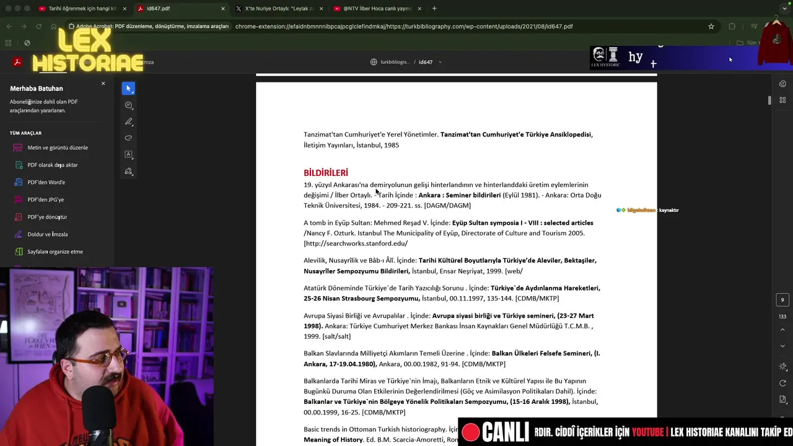Click the PDF'den JPG'ye icon
The height and width of the screenshot is (446, 793).
18,199
